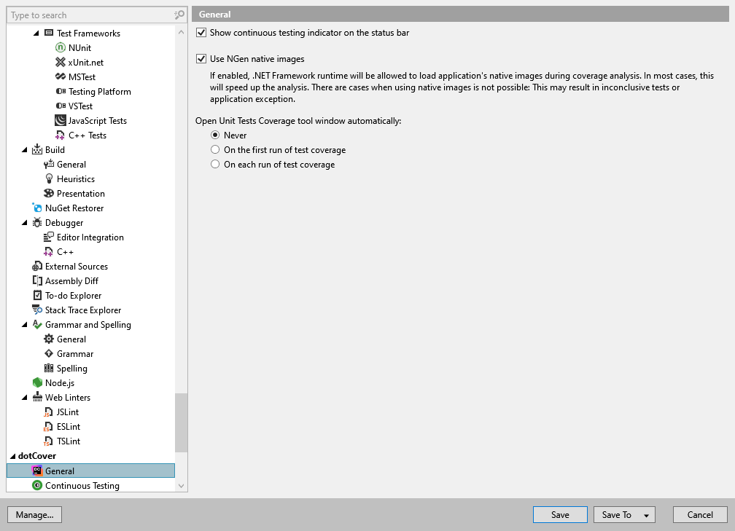
Task: Open the ESLint settings page
Action: (x=69, y=427)
